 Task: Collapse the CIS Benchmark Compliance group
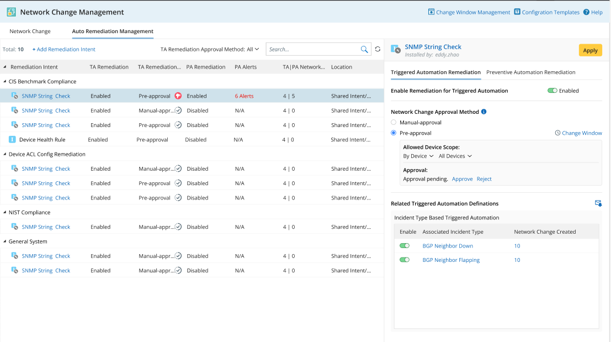click(x=5, y=81)
